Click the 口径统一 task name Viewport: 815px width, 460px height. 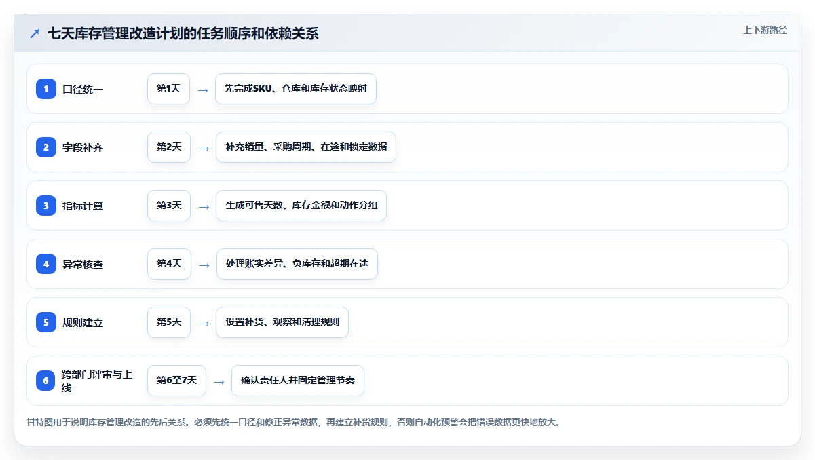[83, 90]
